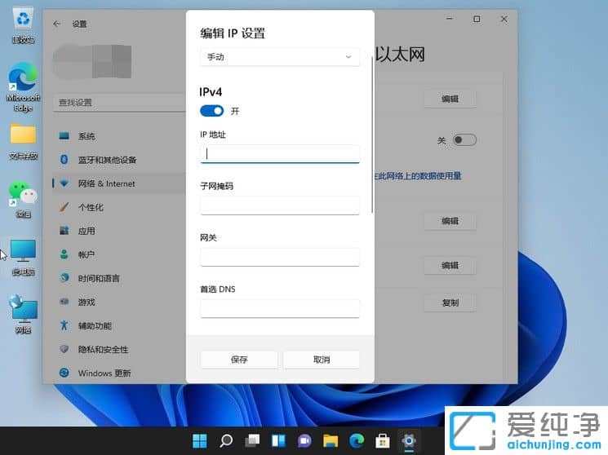Open 应用 in the Settings sidebar
Image resolution: width=608 pixels, height=455 pixels.
coord(119,231)
